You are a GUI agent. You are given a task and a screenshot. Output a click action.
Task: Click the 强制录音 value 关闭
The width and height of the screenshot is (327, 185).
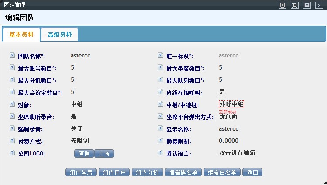pyautogui.click(x=77, y=129)
